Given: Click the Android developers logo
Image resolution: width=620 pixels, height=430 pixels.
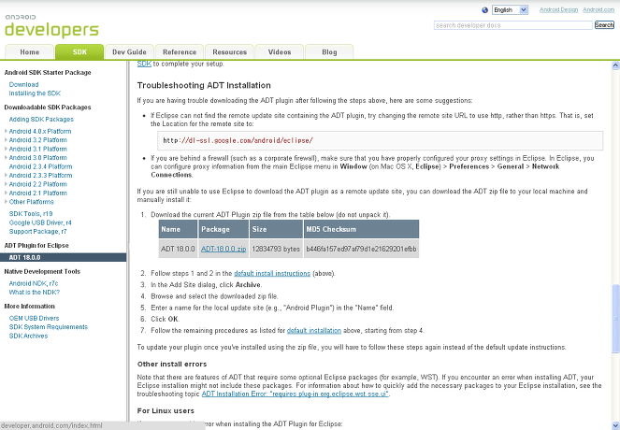Looking at the screenshot, I should 51,26.
